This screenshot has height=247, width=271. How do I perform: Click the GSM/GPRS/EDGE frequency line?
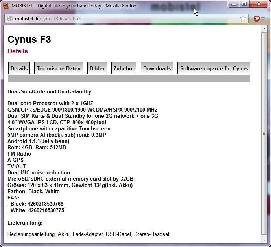pyautogui.click(x=82, y=110)
